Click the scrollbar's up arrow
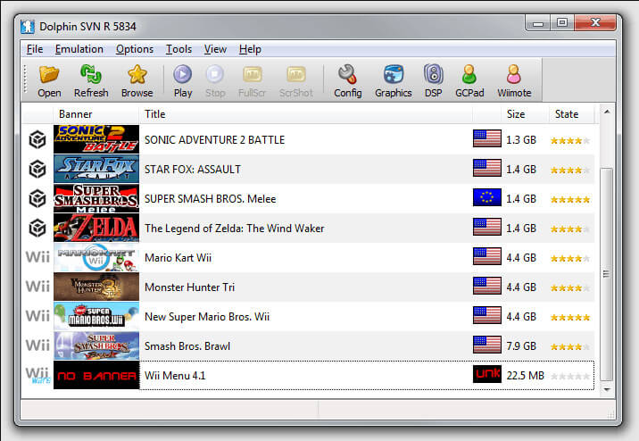This screenshot has width=639, height=441. 607,112
